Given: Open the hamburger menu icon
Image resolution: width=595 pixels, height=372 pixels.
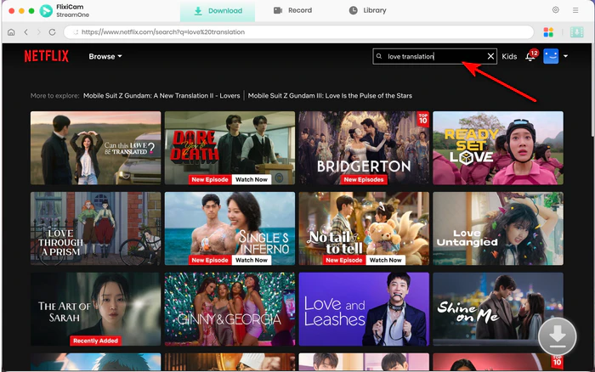Looking at the screenshot, I should (575, 10).
